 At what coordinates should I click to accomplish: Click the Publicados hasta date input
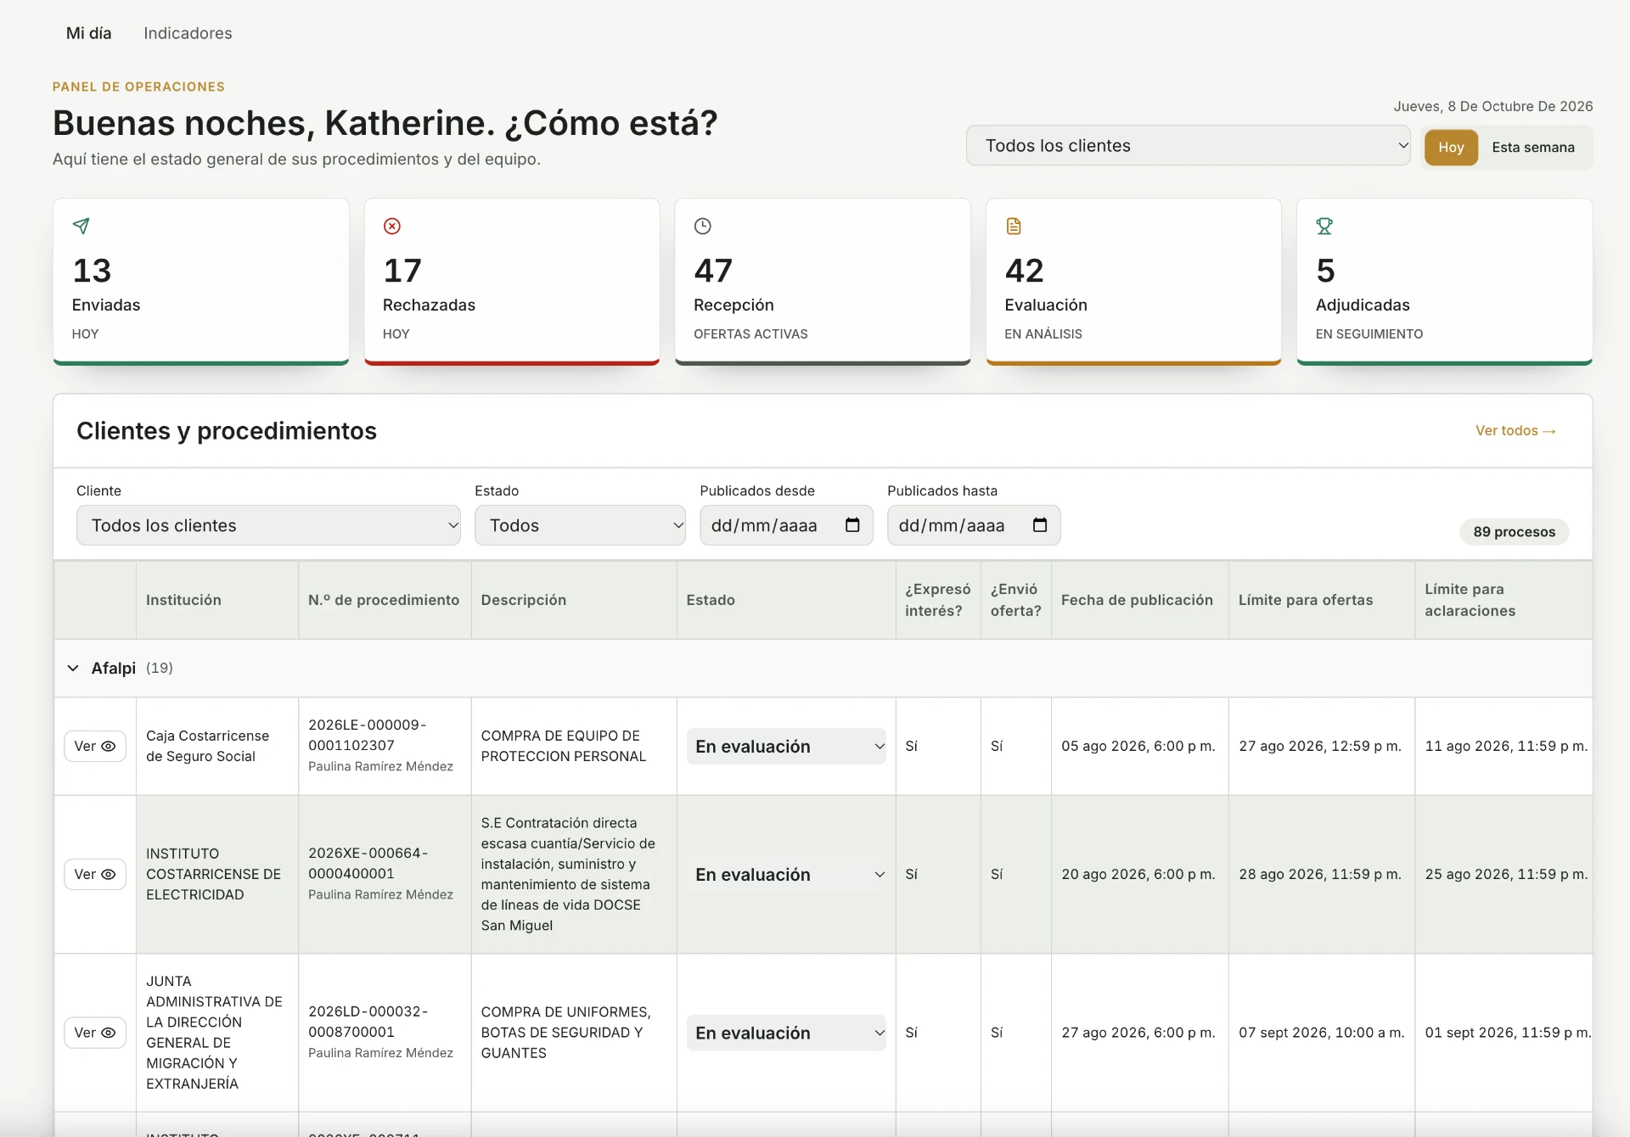974,525
